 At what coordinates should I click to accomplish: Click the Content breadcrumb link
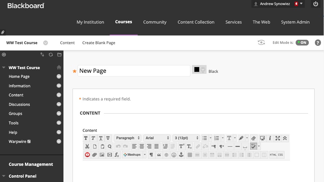pyautogui.click(x=67, y=43)
